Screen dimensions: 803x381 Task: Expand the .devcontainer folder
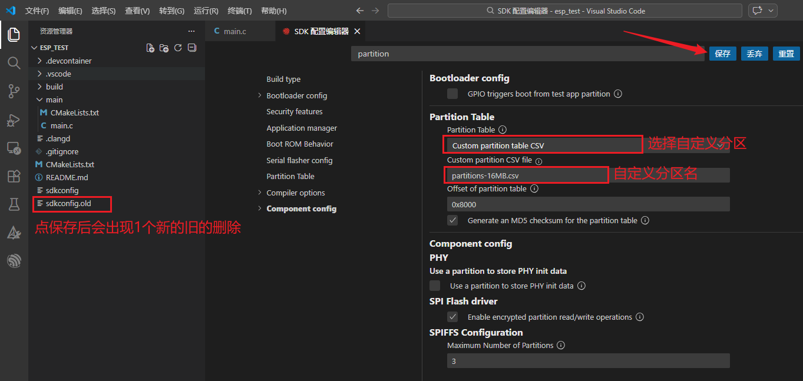(39, 61)
